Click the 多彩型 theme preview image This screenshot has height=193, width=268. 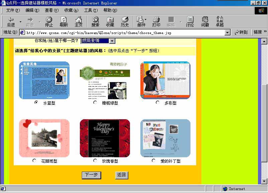pyautogui.click(x=166, y=79)
